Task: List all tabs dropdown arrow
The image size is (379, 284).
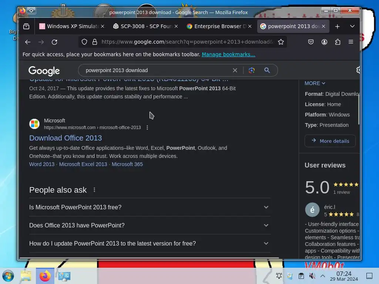Action: click(x=352, y=26)
